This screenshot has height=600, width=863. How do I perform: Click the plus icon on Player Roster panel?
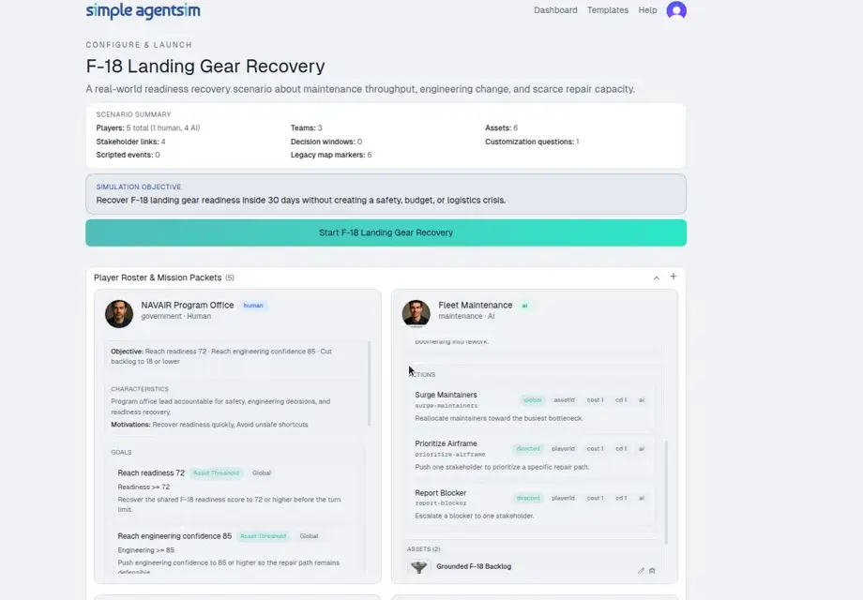coord(673,277)
